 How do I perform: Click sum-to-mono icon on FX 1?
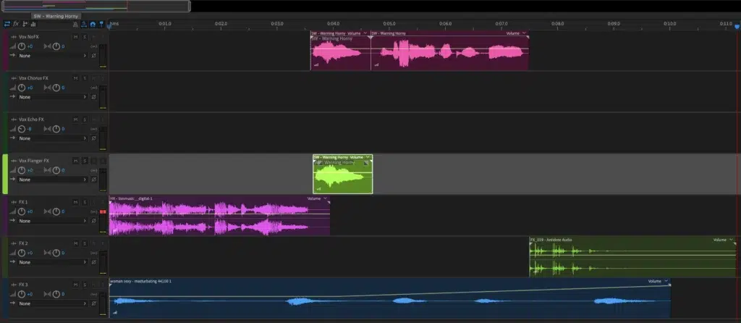94,211
